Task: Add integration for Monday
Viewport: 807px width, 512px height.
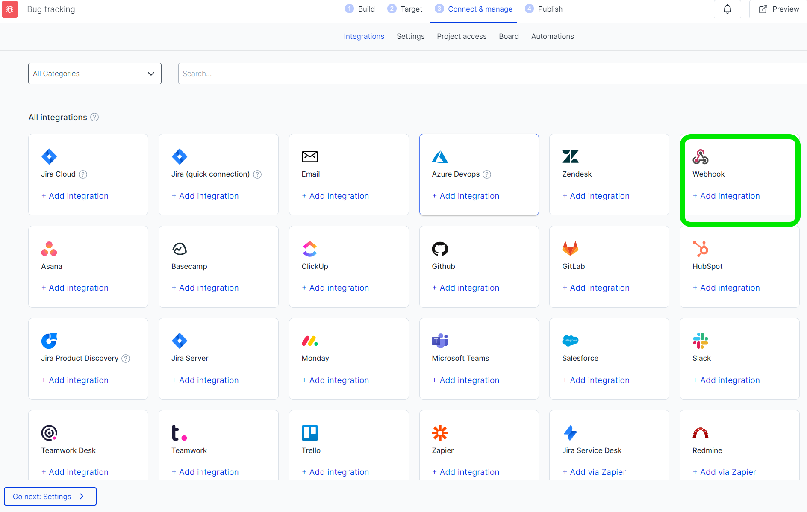Action: (x=336, y=380)
